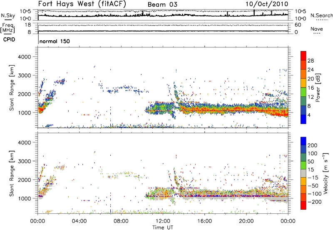Click the '-100' Velocity colorbar tick label
The height and width of the screenshot is (230, 333).
(x=315, y=193)
